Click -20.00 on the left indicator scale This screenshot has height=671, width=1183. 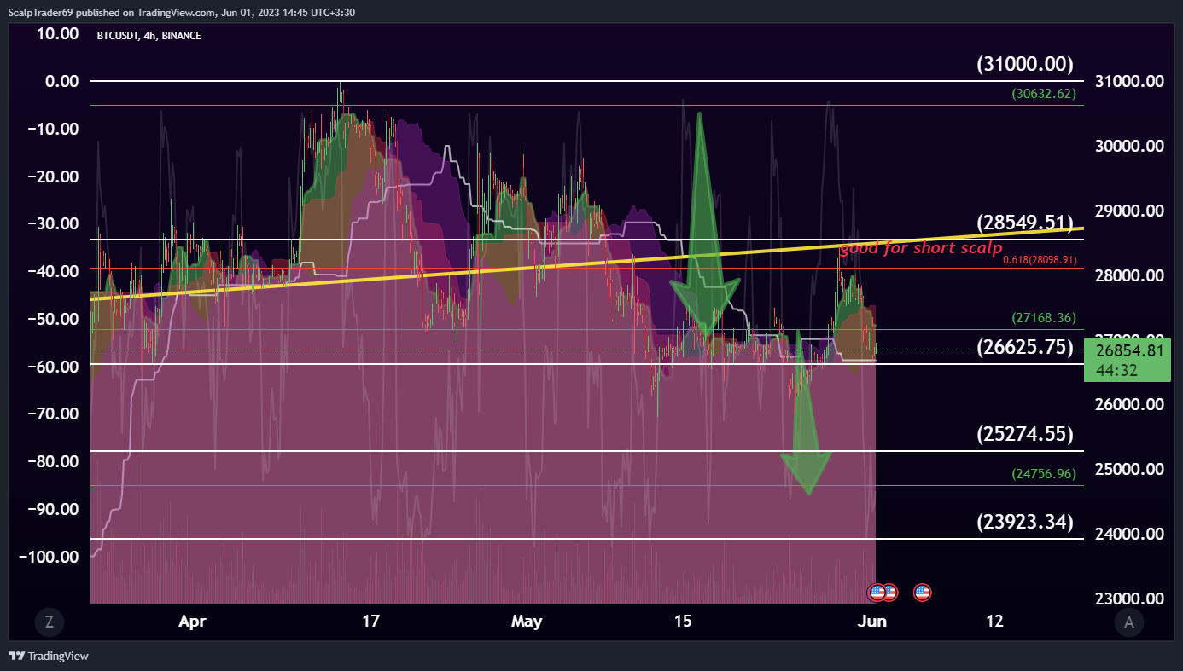pos(54,176)
